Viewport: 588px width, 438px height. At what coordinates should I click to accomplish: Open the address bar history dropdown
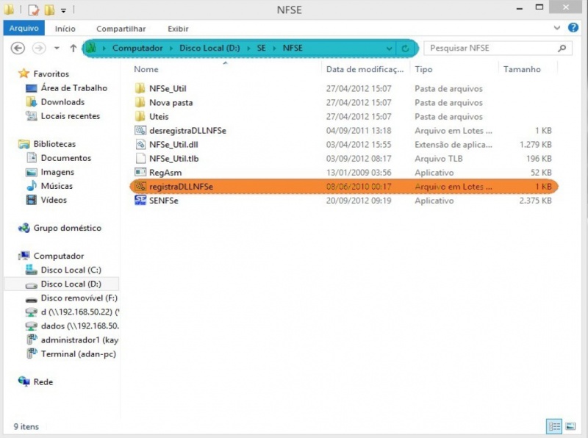click(x=389, y=49)
